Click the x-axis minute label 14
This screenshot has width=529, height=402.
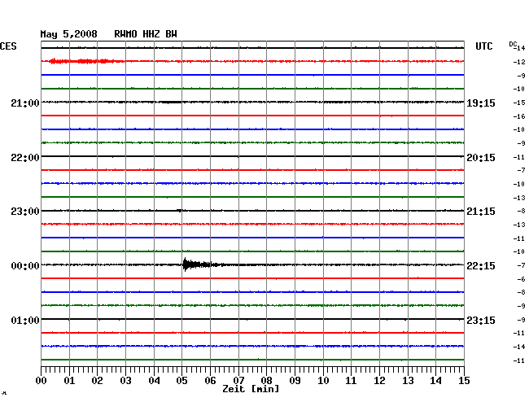pyautogui.click(x=435, y=381)
